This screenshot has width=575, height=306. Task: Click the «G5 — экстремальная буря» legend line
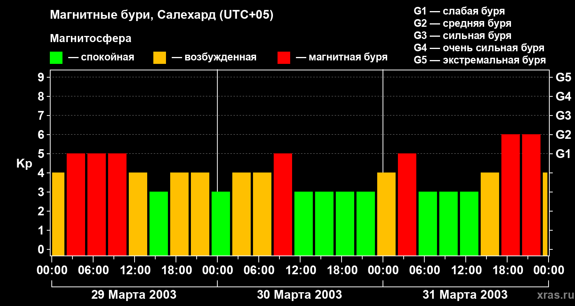(480, 60)
